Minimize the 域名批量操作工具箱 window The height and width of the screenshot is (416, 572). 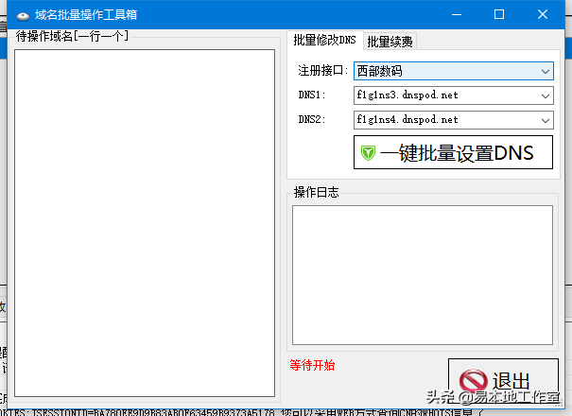pos(457,14)
